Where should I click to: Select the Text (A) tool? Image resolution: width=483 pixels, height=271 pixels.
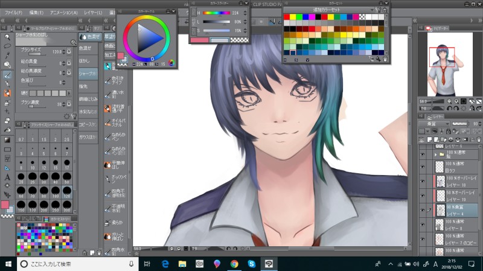click(7, 177)
